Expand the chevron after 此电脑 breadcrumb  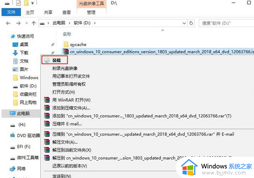(x=69, y=23)
